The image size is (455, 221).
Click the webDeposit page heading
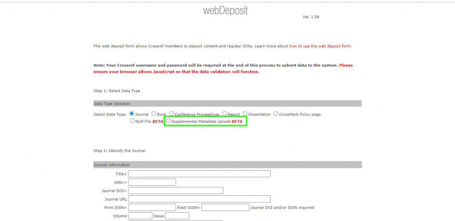[x=225, y=11]
